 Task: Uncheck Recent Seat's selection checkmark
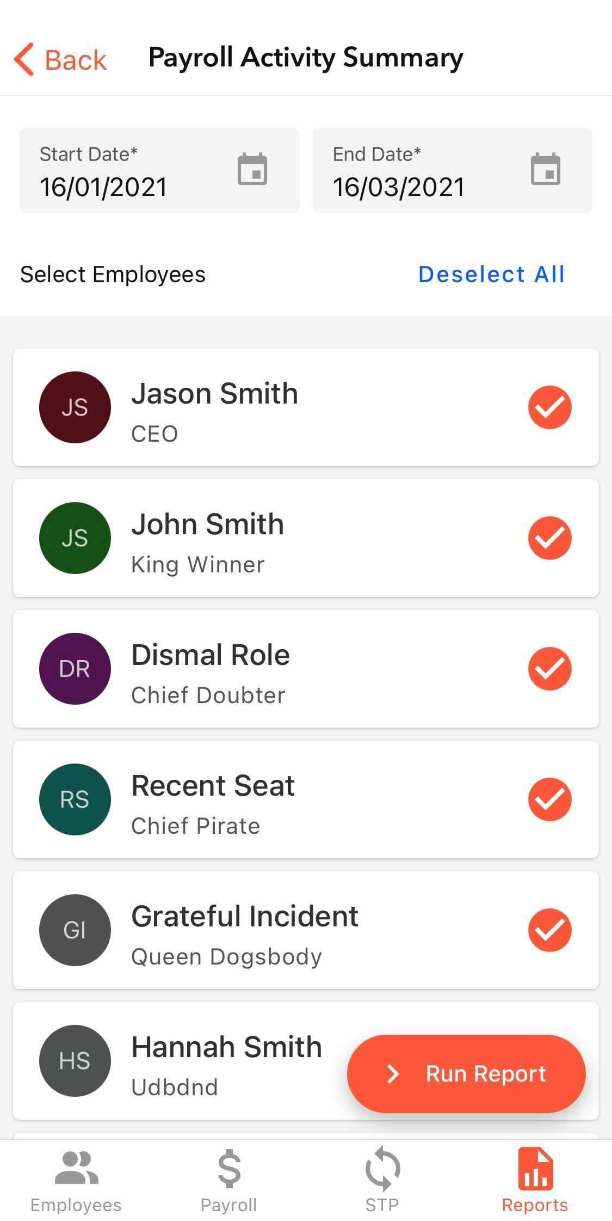(549, 799)
